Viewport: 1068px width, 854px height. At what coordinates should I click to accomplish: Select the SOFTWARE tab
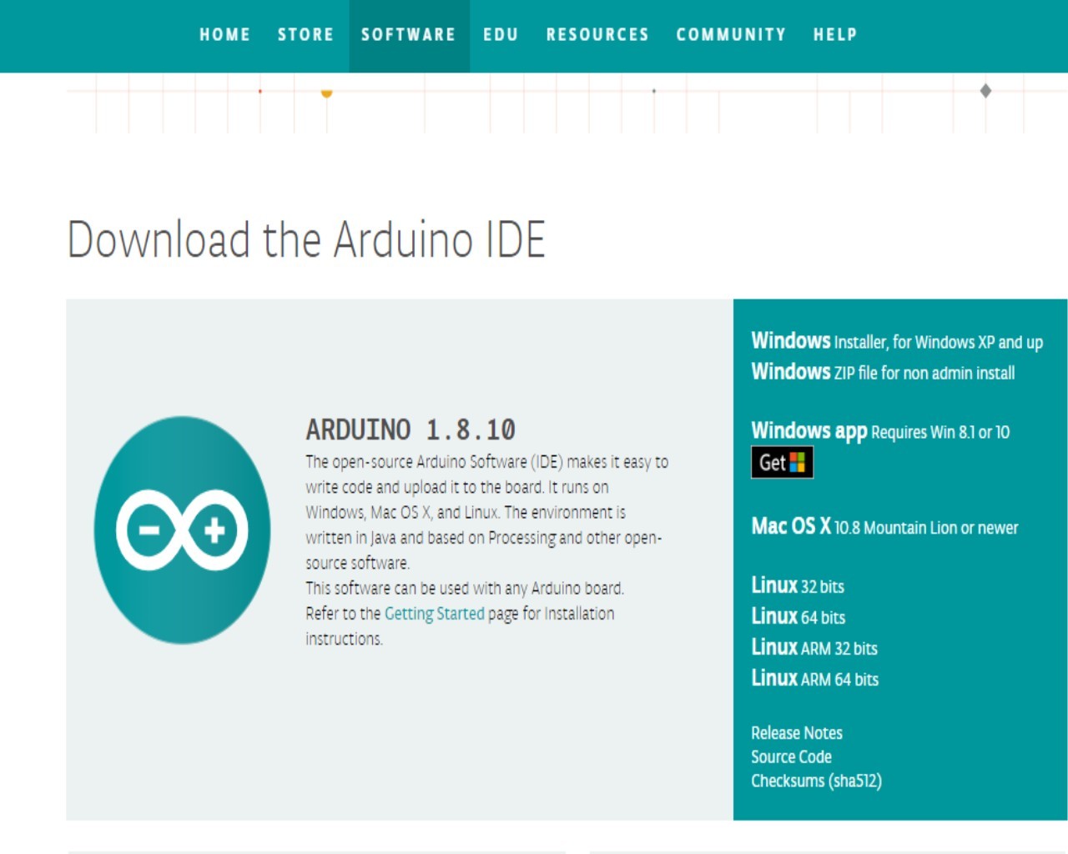point(408,35)
